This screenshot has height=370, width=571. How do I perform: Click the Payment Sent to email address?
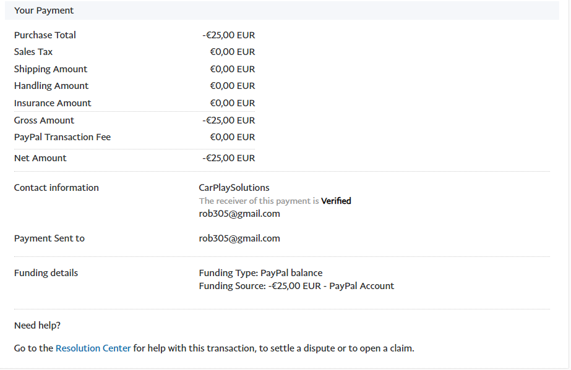tap(239, 238)
